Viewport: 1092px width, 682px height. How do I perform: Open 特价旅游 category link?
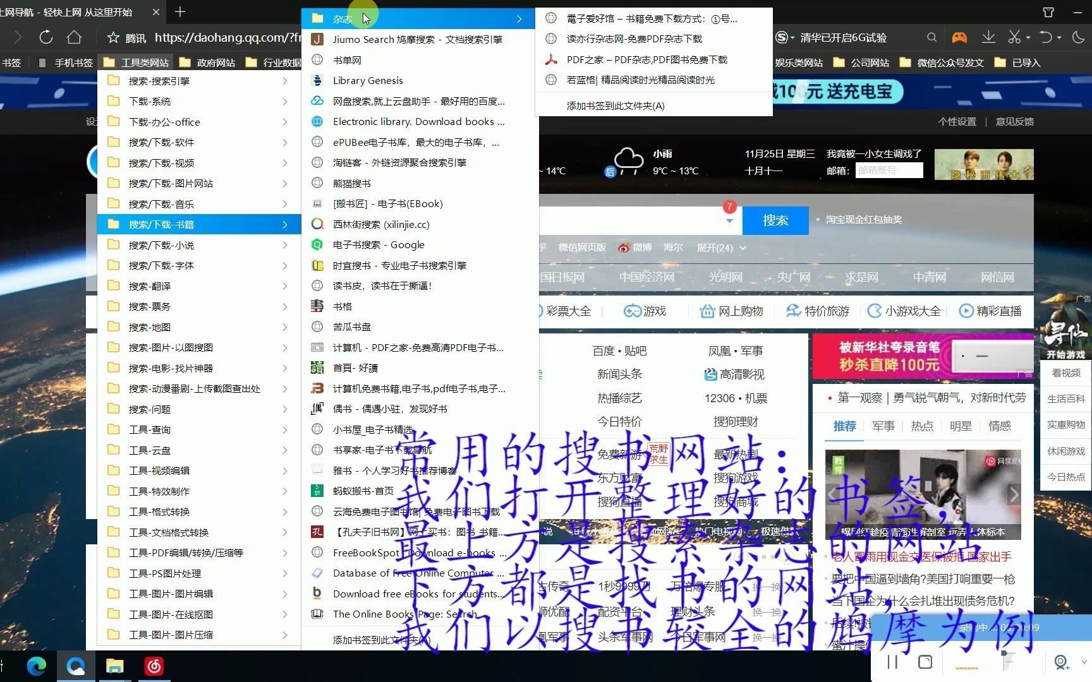(818, 311)
